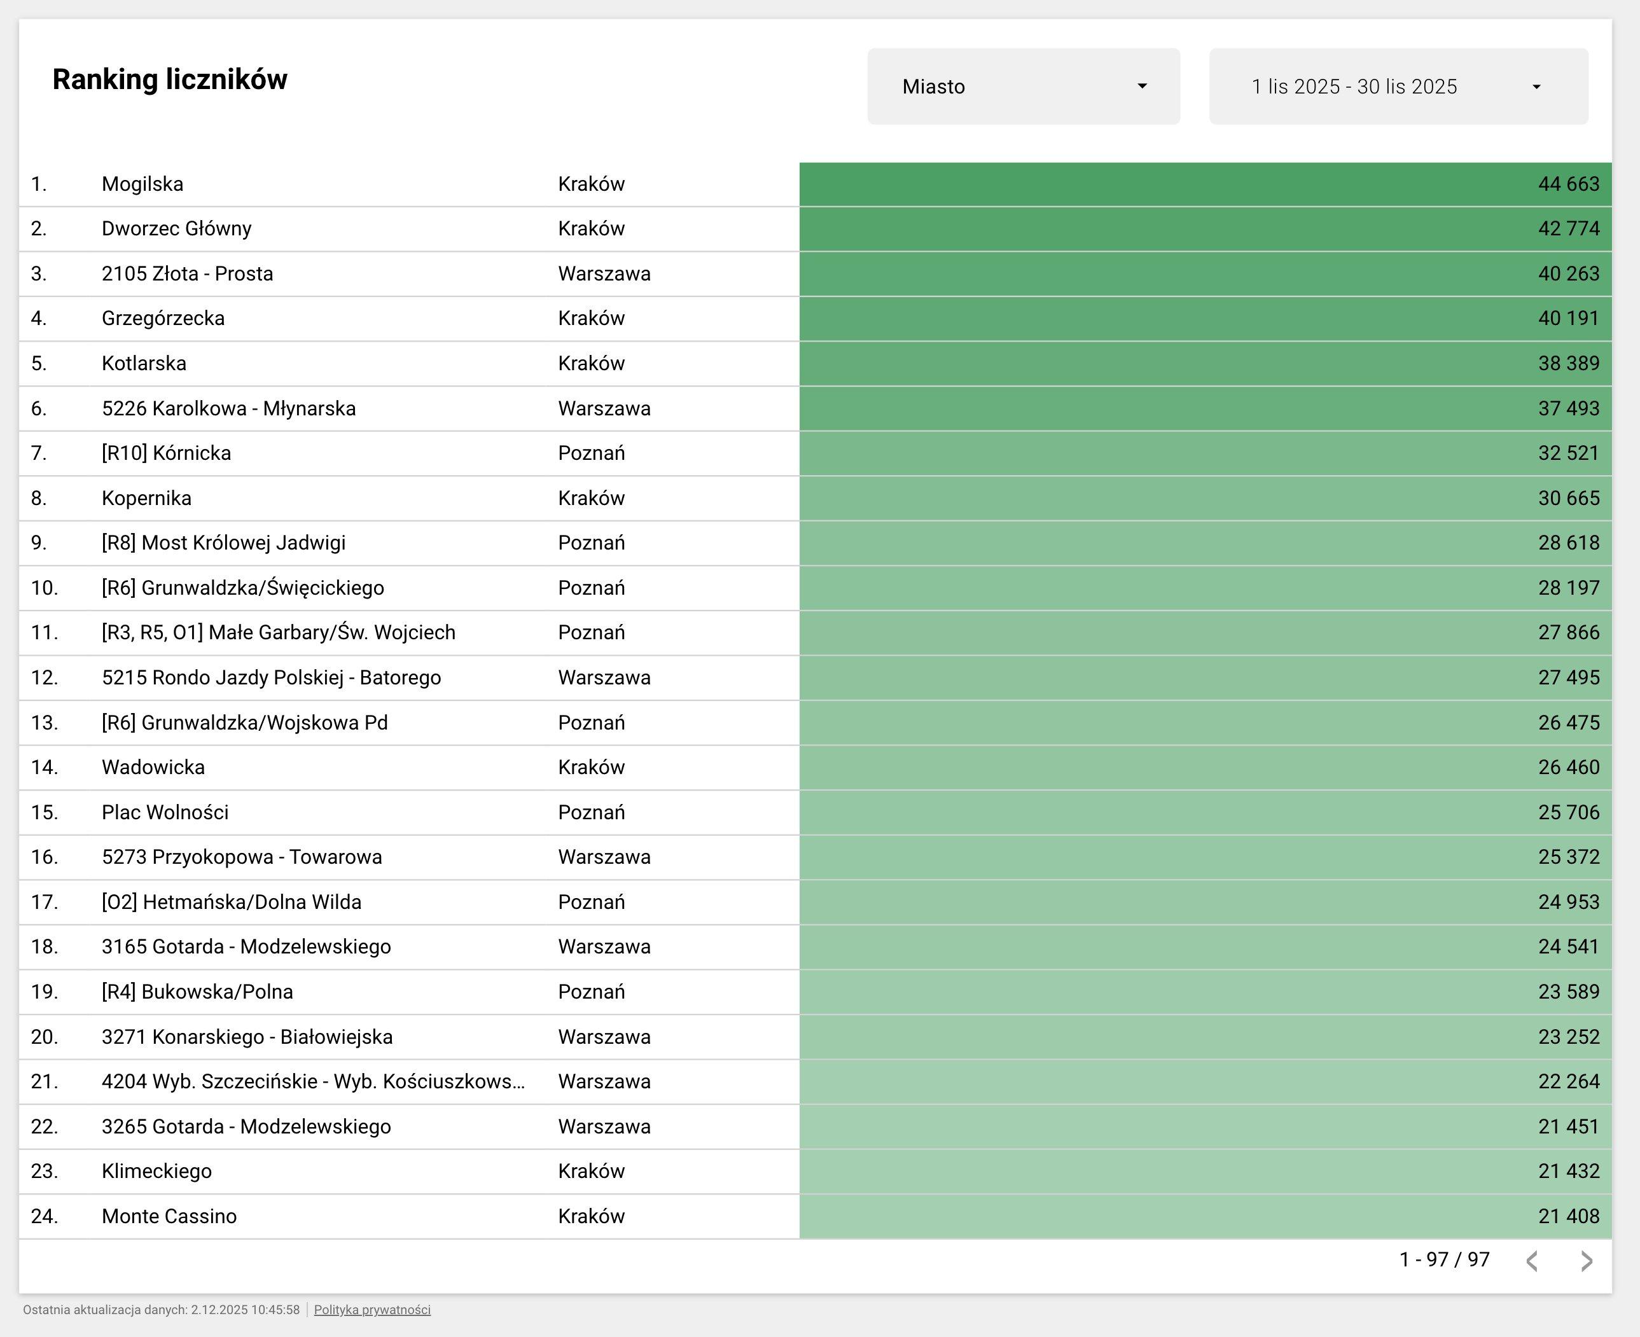The height and width of the screenshot is (1337, 1640).
Task: Select Plac Wolności counter name
Action: (x=165, y=812)
